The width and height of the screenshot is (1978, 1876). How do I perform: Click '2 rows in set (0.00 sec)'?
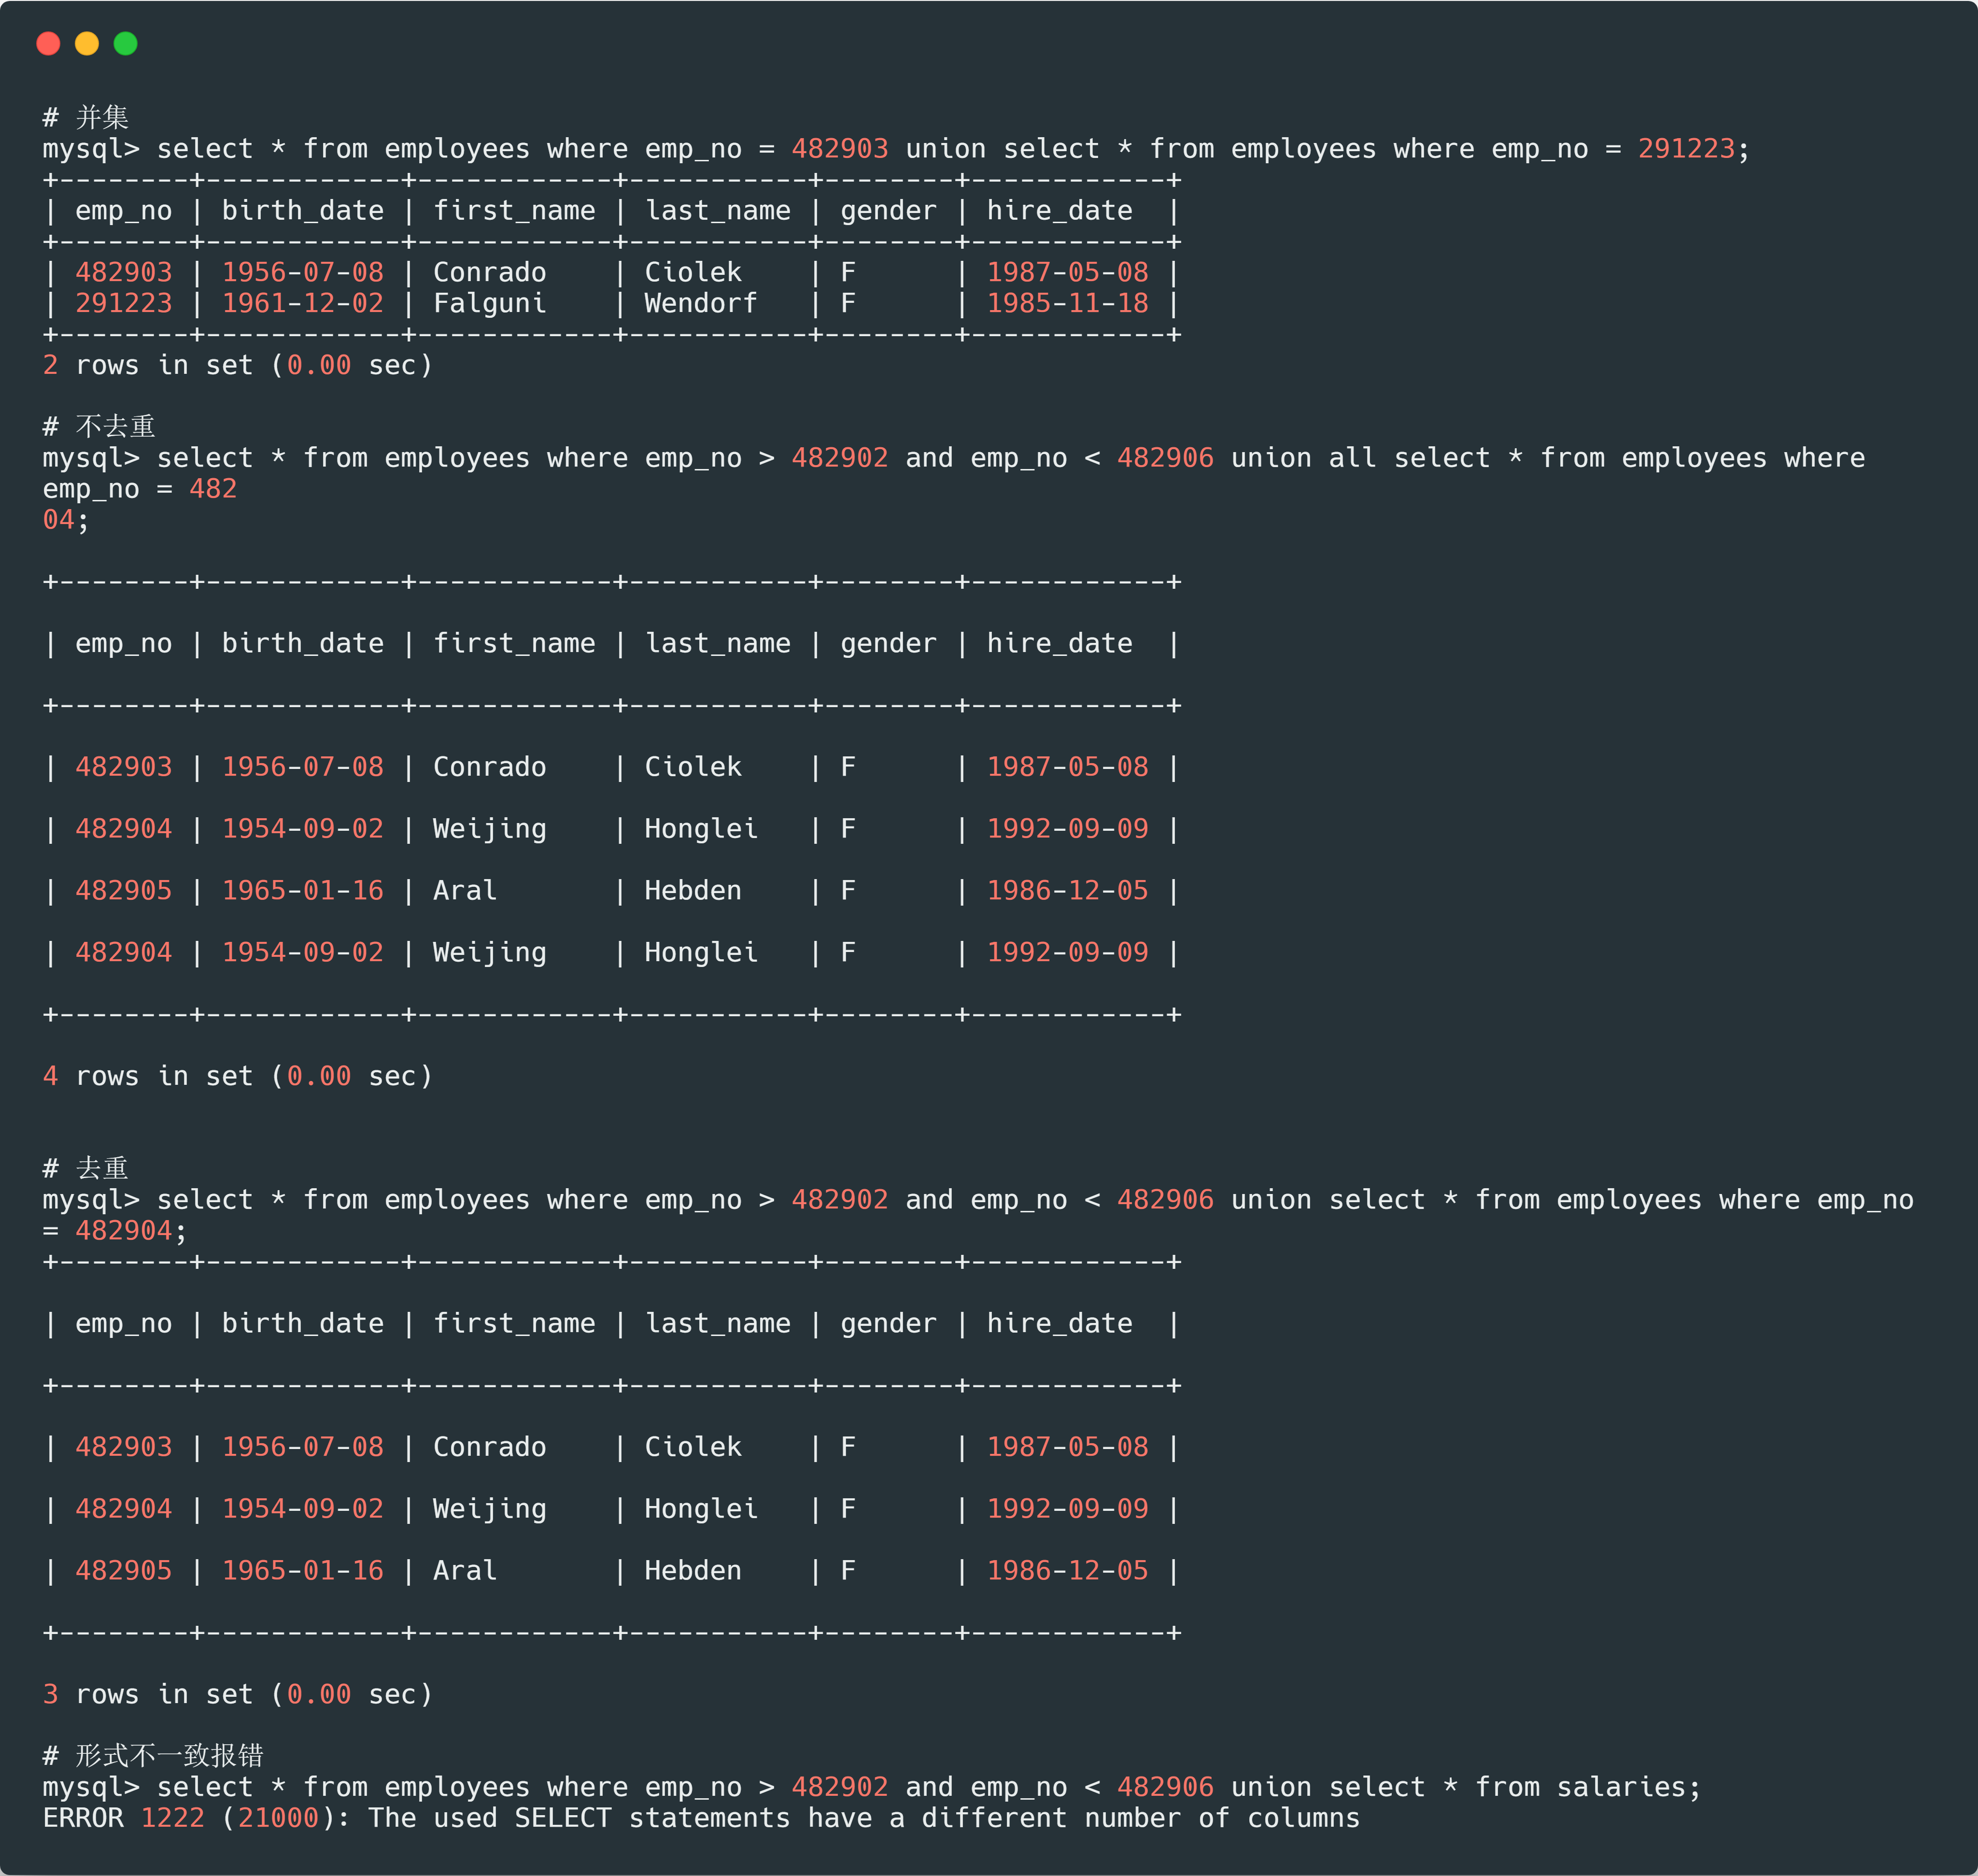click(x=238, y=365)
